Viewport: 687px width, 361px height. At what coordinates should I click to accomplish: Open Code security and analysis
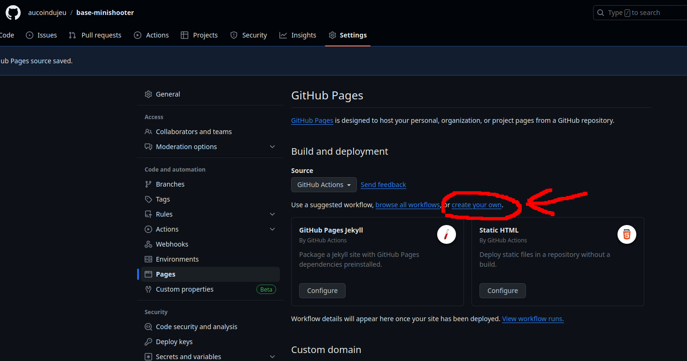click(x=210, y=327)
